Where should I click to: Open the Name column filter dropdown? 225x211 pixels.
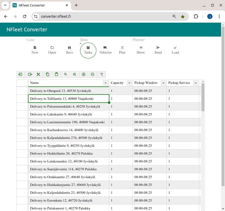(x=106, y=83)
